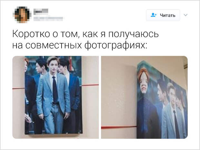Open the right attached photo
Image resolution: width=200 pixels, height=150 pixels.
145,97
